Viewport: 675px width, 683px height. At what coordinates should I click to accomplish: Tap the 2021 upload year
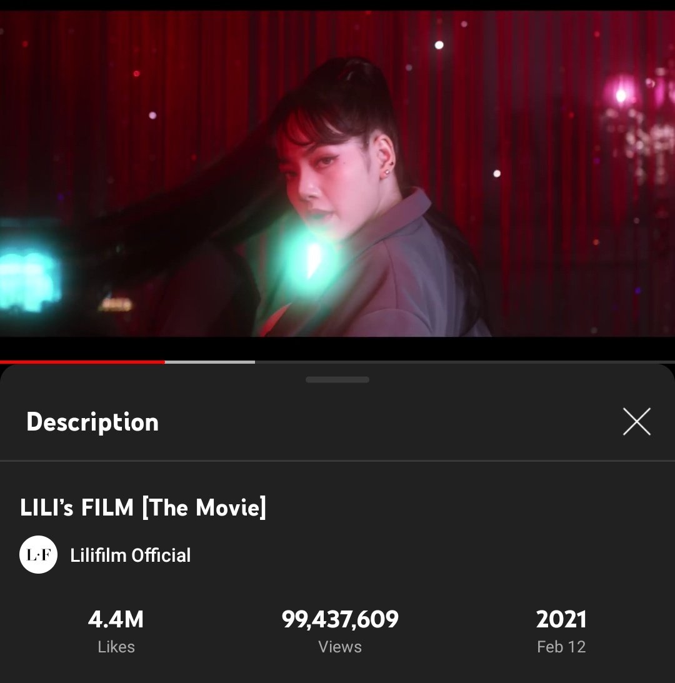(561, 619)
